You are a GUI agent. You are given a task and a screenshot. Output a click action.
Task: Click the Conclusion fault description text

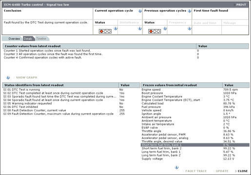(x=46, y=22)
